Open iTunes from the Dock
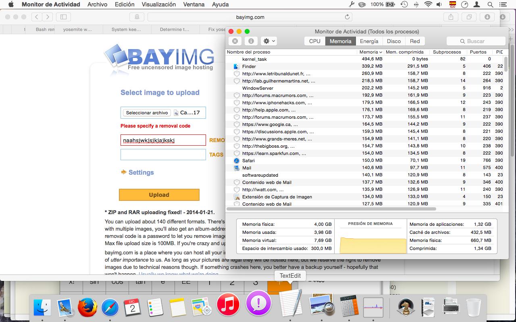The width and height of the screenshot is (516, 322). pyautogui.click(x=228, y=305)
